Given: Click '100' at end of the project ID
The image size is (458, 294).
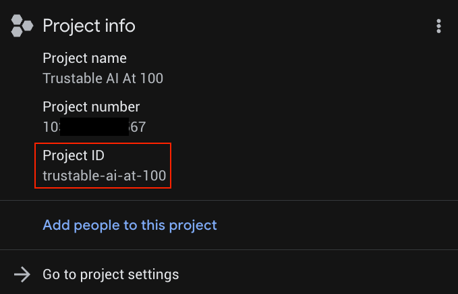Looking at the screenshot, I should point(155,176).
